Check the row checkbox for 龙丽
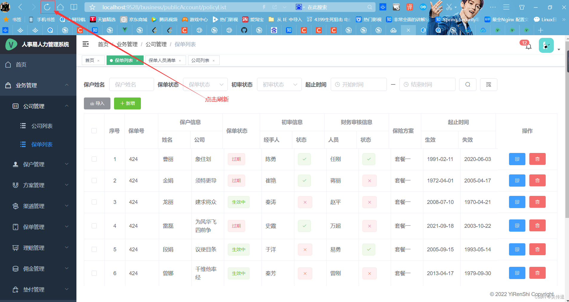 (x=94, y=202)
